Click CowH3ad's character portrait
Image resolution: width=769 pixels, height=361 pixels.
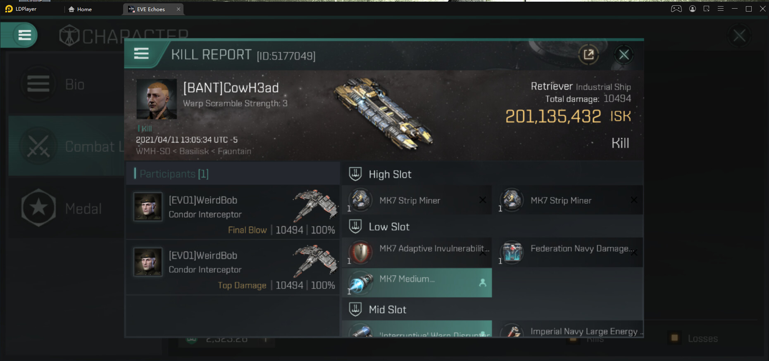click(x=157, y=99)
